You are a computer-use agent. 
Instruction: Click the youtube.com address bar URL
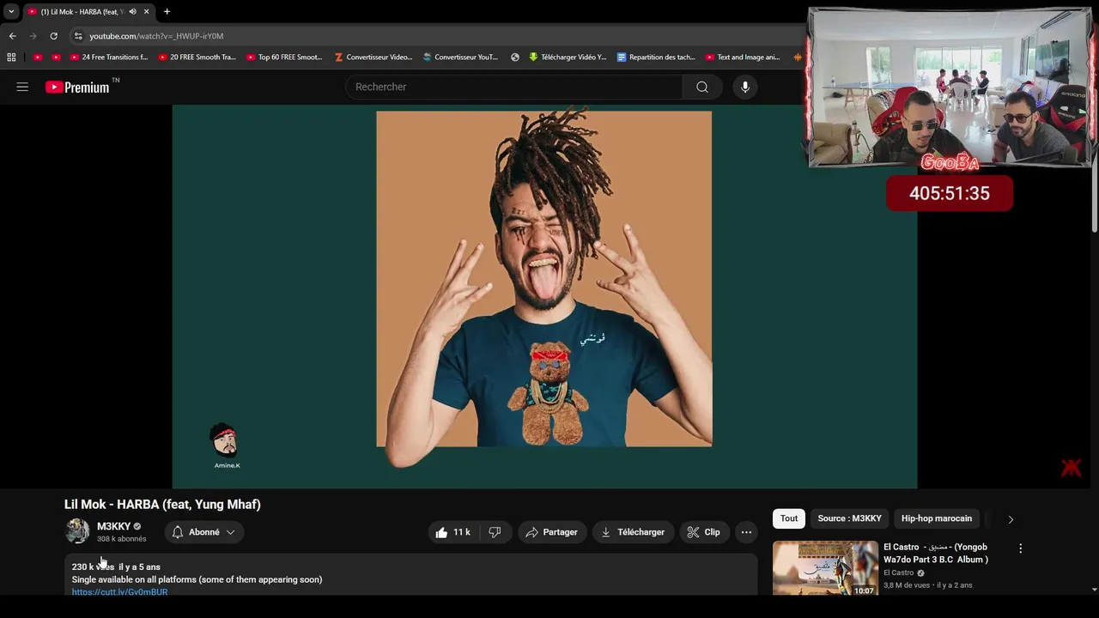click(x=156, y=36)
